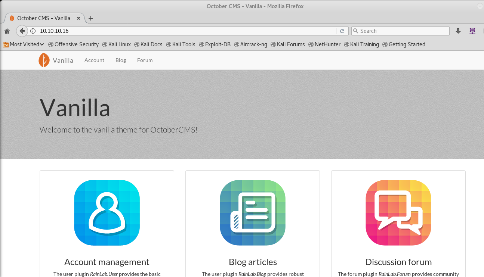Screen dimensions: 484x277
Task: Open the Aircrack-ng bookmark
Action: (250, 44)
